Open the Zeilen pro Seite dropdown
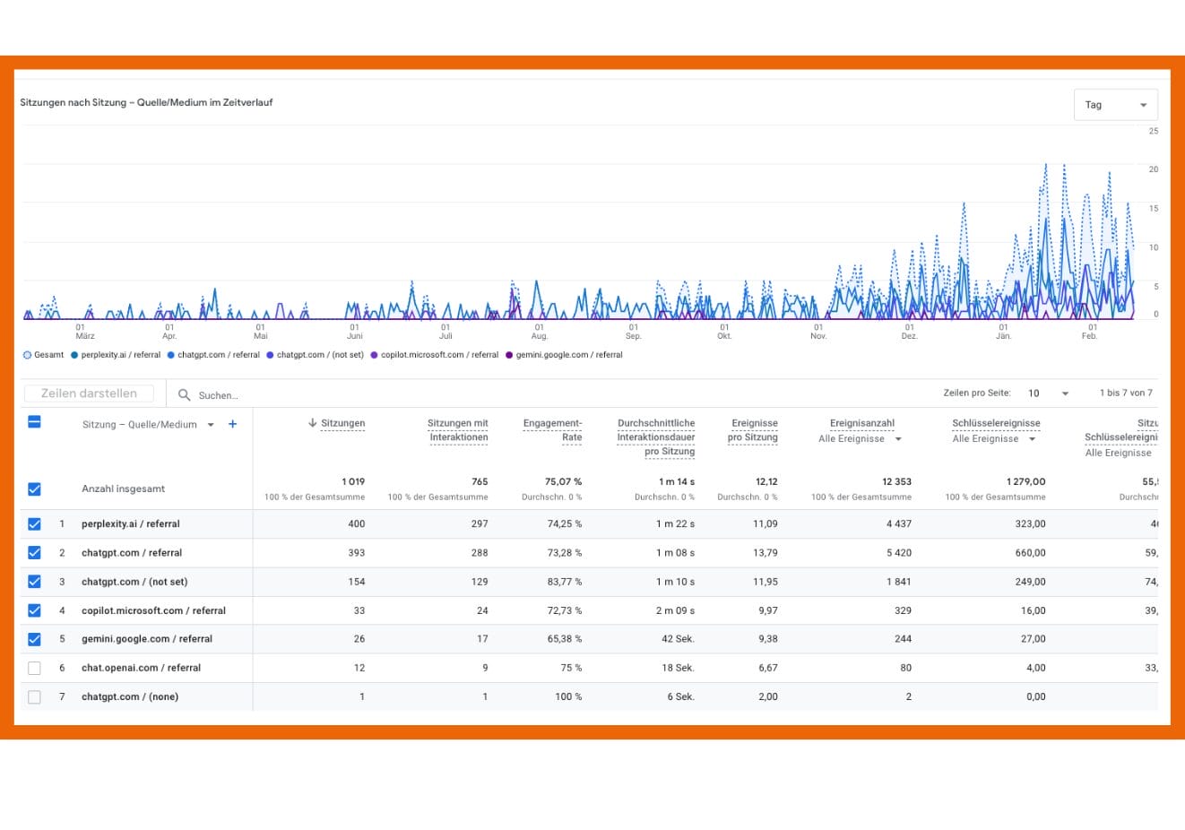 click(1048, 393)
